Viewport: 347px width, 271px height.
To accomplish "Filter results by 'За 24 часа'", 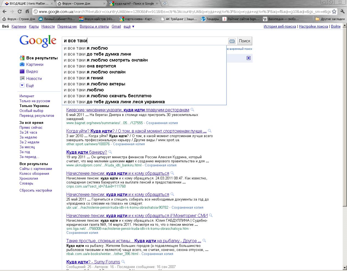I will pos(28,133).
